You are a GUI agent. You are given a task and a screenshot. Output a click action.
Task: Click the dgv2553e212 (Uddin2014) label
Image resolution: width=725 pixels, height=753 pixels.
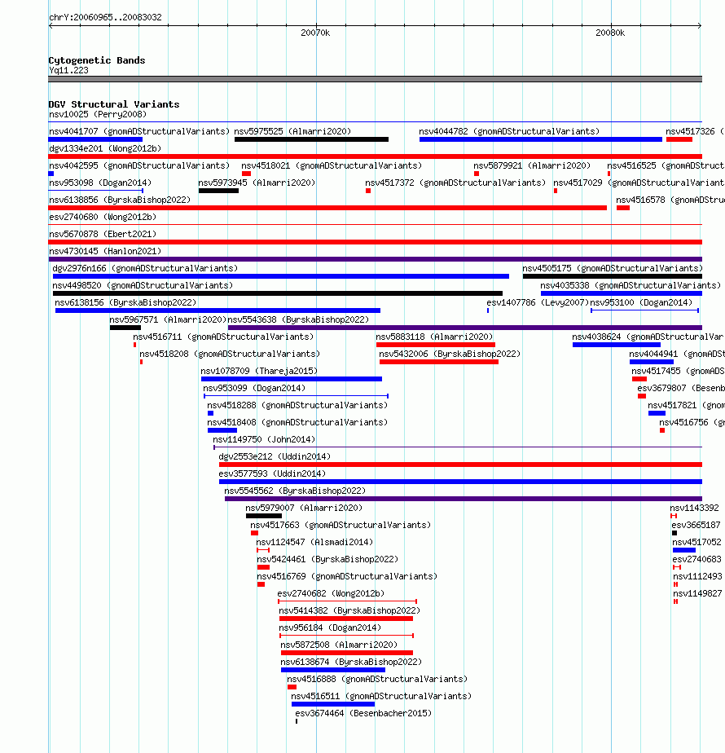click(275, 456)
